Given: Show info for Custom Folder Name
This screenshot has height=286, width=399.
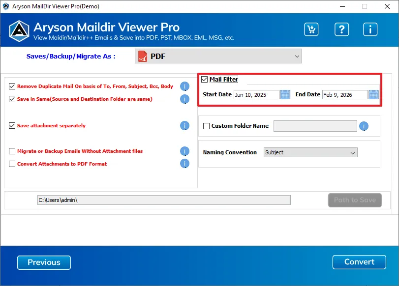Looking at the screenshot, I should coord(364,126).
